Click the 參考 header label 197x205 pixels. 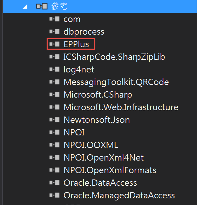point(59,6)
